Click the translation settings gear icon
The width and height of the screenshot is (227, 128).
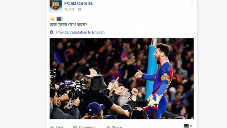(51, 32)
